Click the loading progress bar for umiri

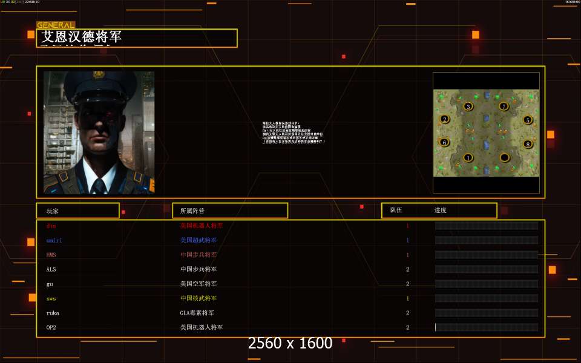(x=487, y=240)
